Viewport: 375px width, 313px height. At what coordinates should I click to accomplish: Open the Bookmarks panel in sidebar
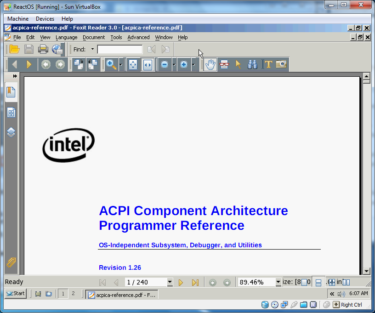point(11,92)
